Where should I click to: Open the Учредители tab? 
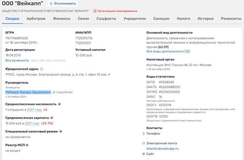pos(135,19)
